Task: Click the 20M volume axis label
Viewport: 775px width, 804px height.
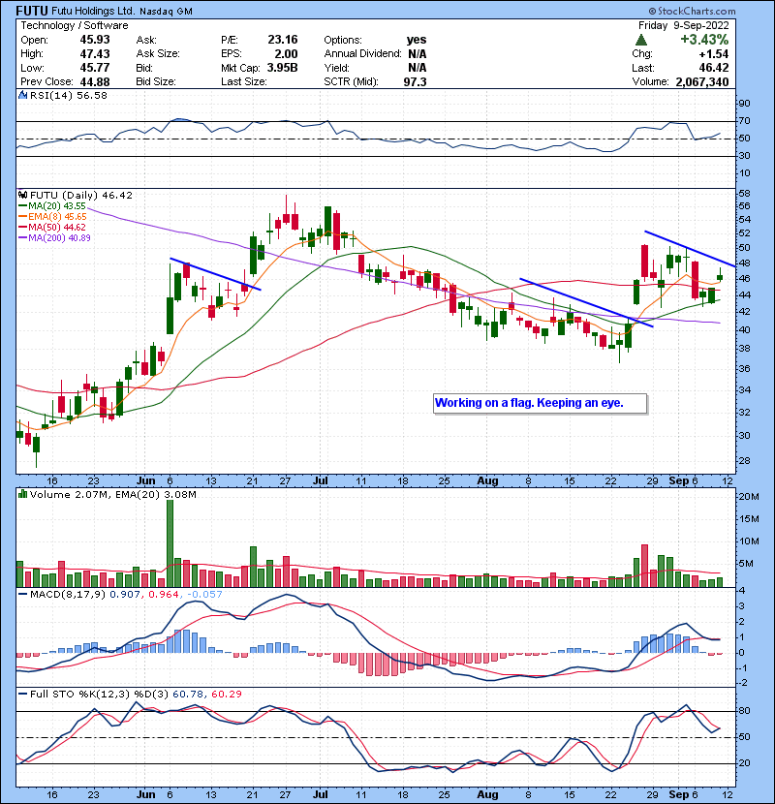Action: pyautogui.click(x=748, y=496)
